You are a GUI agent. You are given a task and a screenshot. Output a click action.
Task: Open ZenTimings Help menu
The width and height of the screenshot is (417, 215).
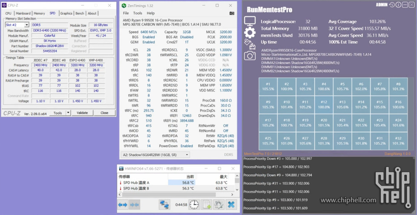[150, 13]
